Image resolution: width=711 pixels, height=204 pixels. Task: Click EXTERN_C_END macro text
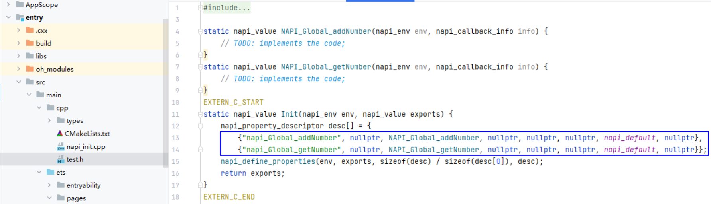229,197
